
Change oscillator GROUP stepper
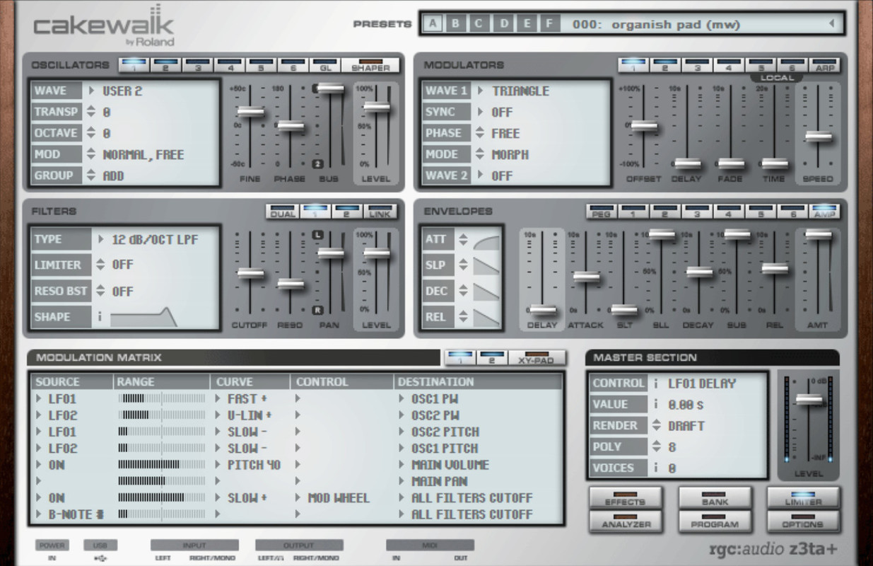click(90, 175)
